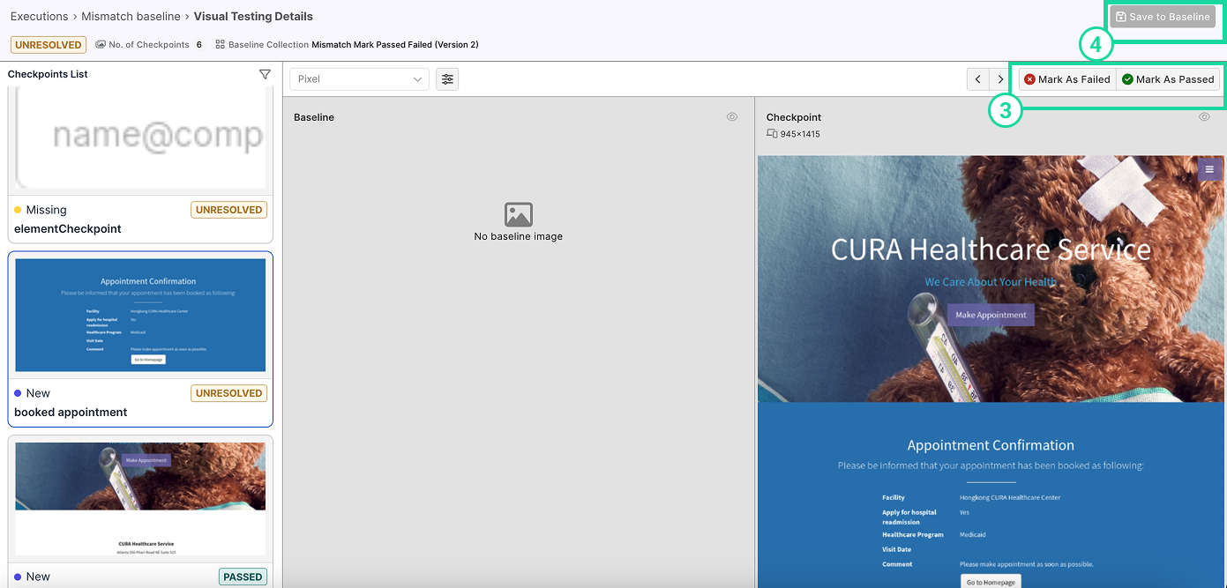Click the UNRESOLVED status badge in header
This screenshot has width=1227, height=588.
point(49,44)
